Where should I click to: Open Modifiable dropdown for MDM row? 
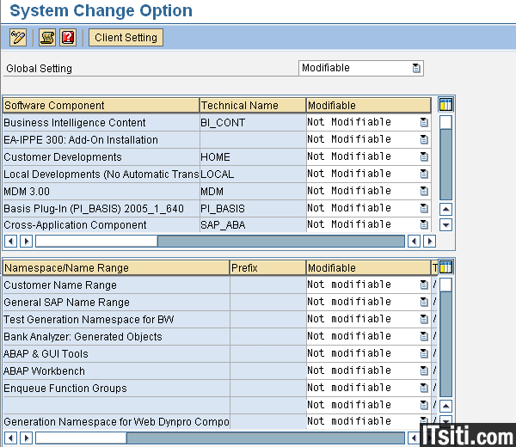click(x=424, y=191)
